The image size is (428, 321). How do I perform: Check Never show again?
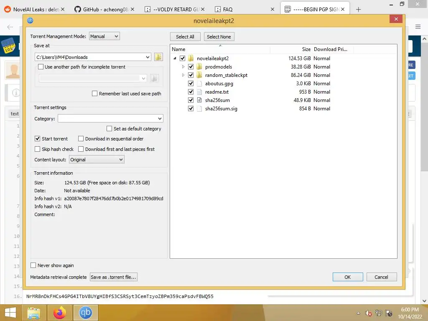click(x=33, y=265)
